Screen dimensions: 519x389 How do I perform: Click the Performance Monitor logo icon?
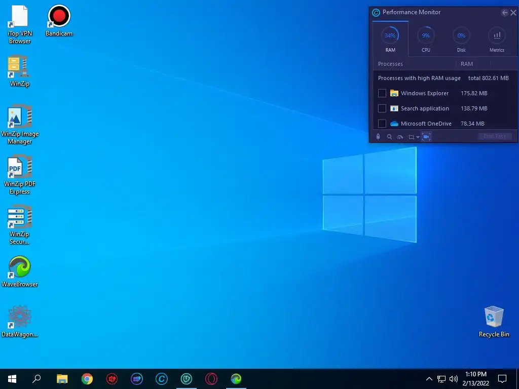376,13
